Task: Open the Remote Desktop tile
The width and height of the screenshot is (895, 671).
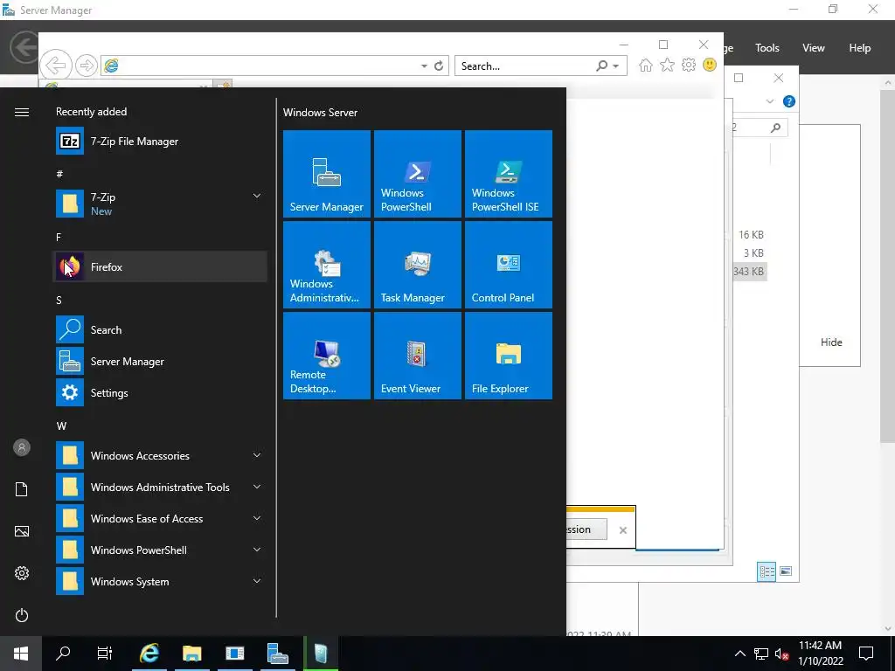Action: tap(327, 356)
